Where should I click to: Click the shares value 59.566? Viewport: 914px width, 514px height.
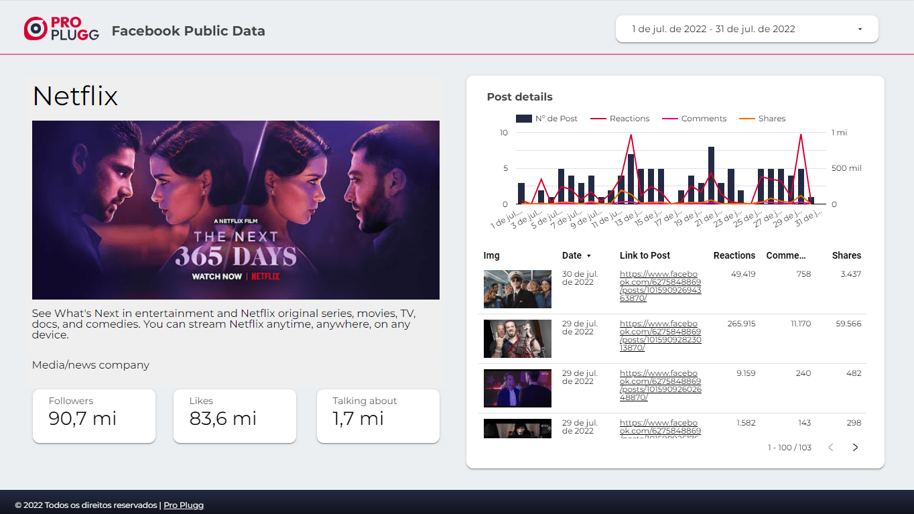[848, 324]
